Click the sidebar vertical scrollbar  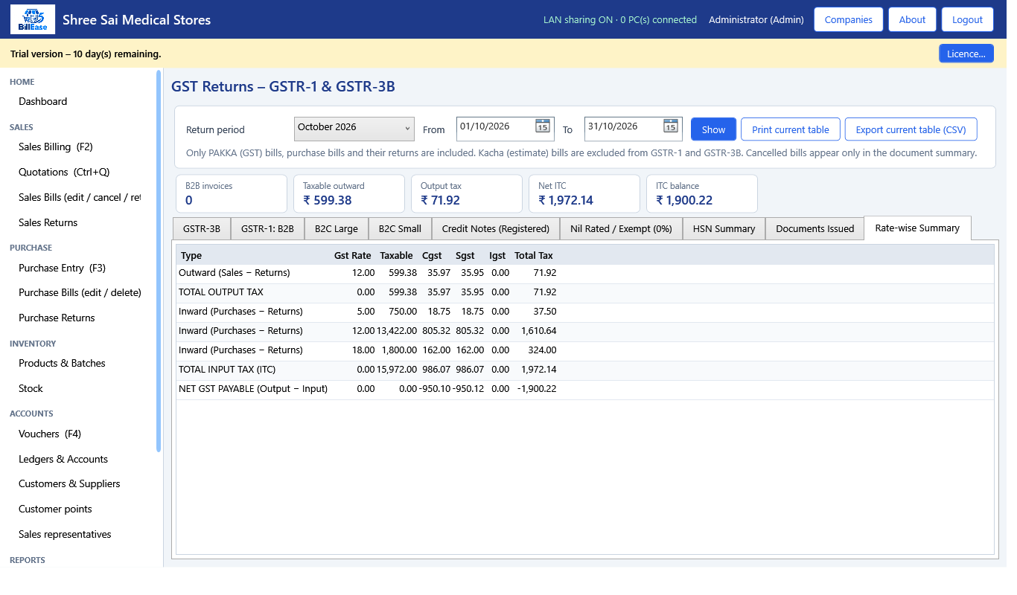pos(159,260)
